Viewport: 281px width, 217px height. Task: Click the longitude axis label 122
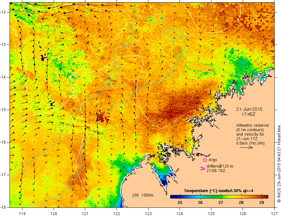117,213
